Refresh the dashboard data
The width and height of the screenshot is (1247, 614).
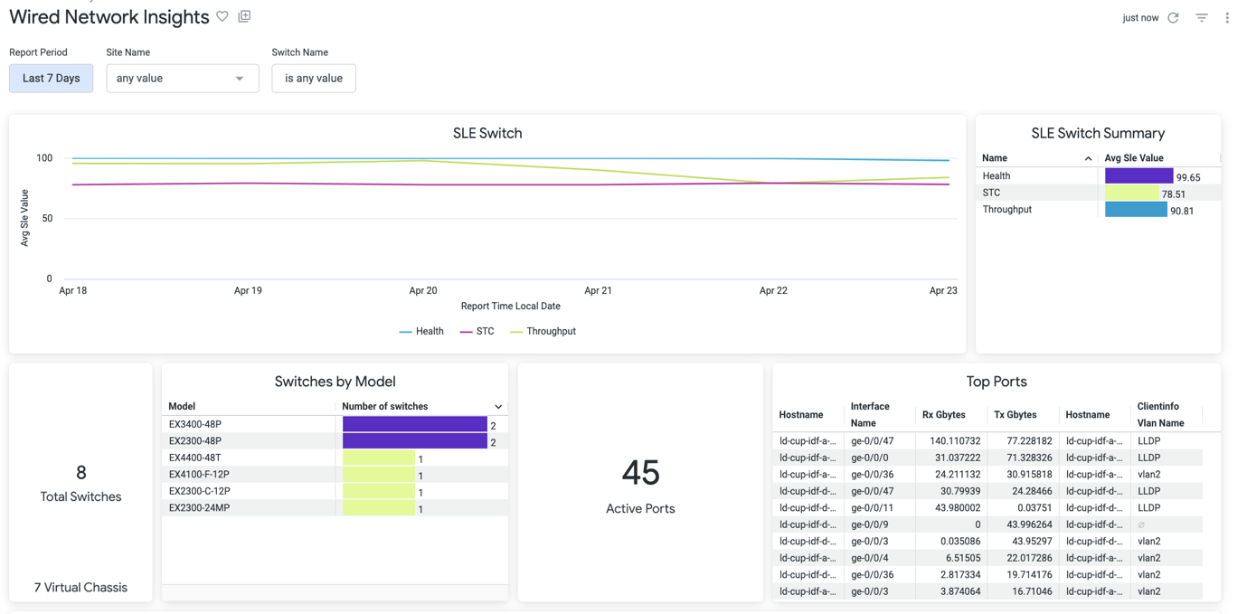(1173, 17)
